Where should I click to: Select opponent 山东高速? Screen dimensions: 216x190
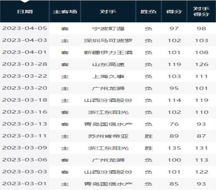(108, 64)
